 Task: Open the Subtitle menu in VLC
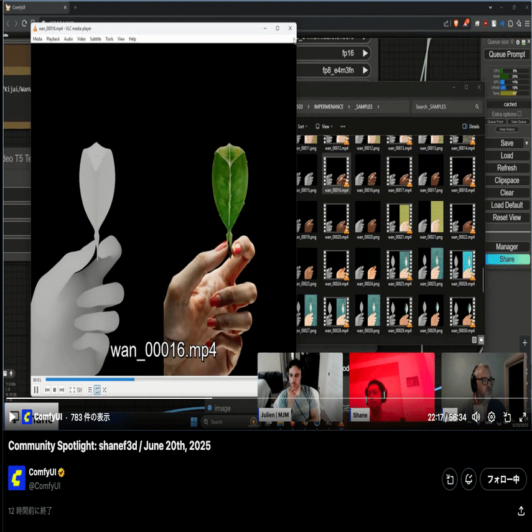point(95,39)
